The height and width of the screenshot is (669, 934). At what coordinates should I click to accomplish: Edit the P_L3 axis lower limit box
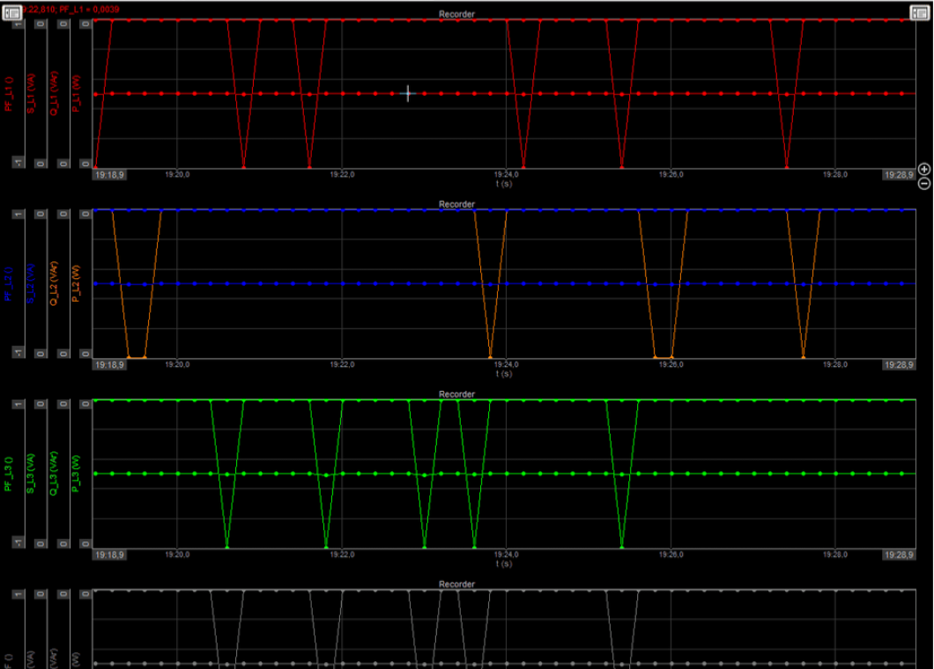click(85, 543)
